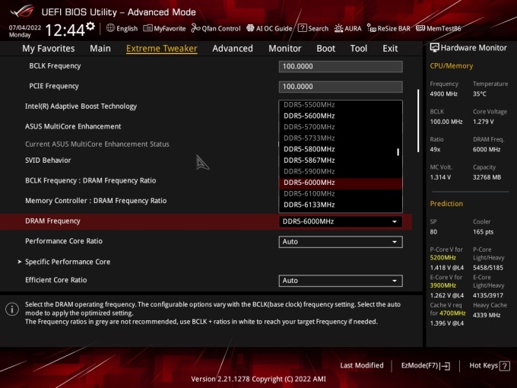Choose DDR5-5700MHz option

(341, 127)
